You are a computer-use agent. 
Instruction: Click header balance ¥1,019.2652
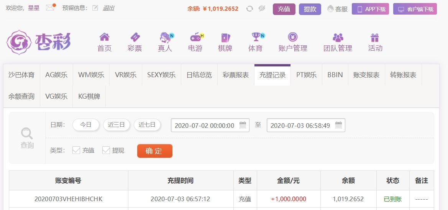point(220,9)
